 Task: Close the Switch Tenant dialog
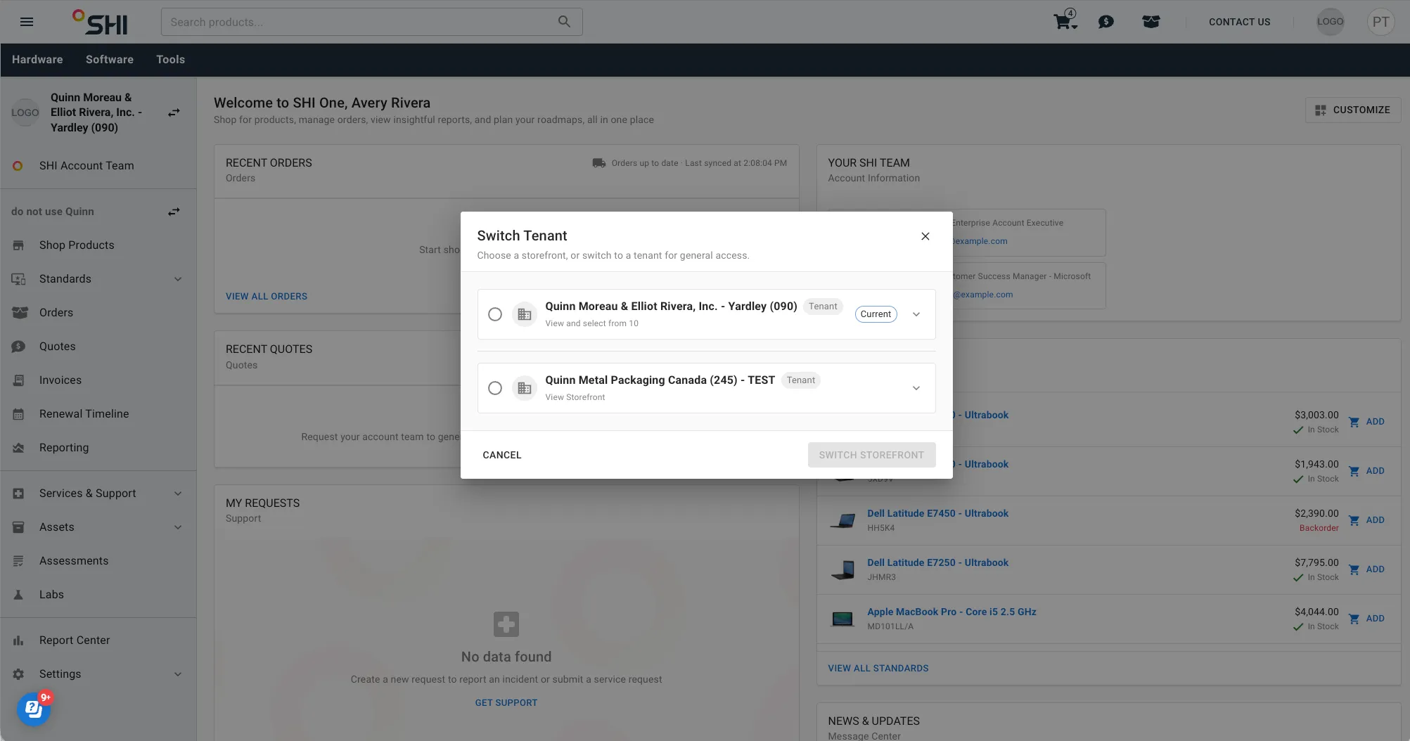925,236
